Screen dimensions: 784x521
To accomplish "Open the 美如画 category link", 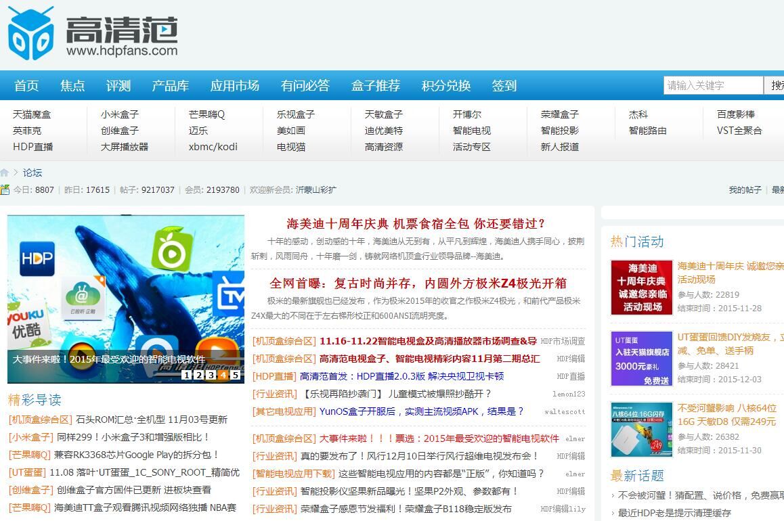I will (x=291, y=131).
